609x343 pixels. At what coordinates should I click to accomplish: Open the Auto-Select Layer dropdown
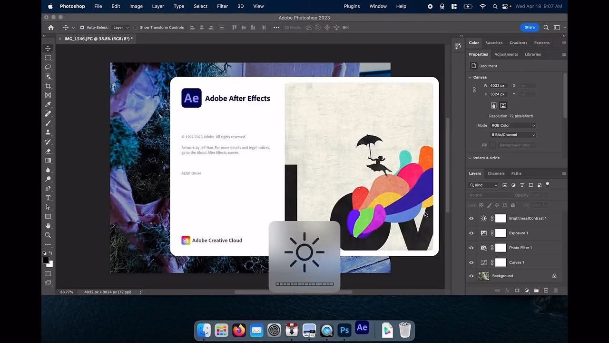(x=121, y=27)
